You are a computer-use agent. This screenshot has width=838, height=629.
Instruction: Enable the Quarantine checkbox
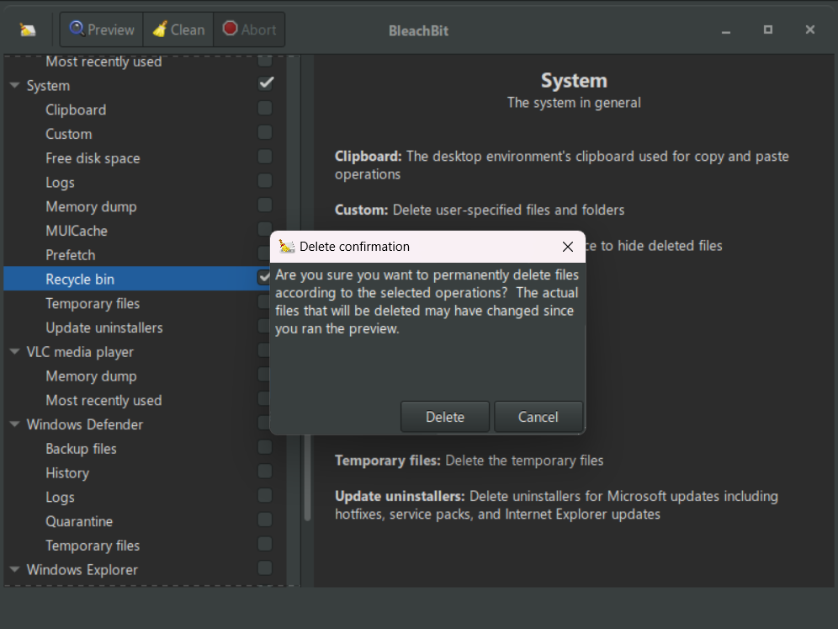(x=265, y=520)
